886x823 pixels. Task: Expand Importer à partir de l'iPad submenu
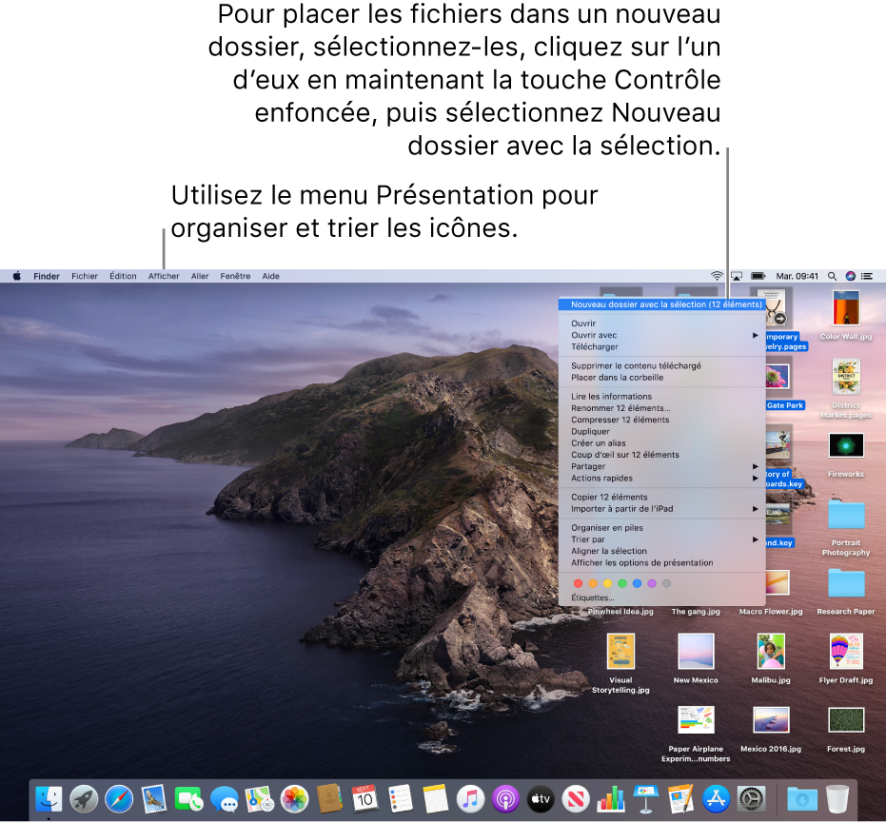(x=661, y=509)
